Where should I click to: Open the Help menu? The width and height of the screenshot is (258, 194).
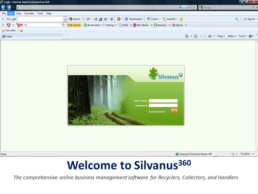pyautogui.click(x=49, y=13)
